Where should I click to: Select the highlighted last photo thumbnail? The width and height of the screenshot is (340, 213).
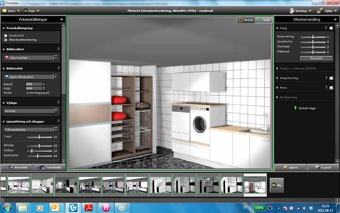[255, 185]
